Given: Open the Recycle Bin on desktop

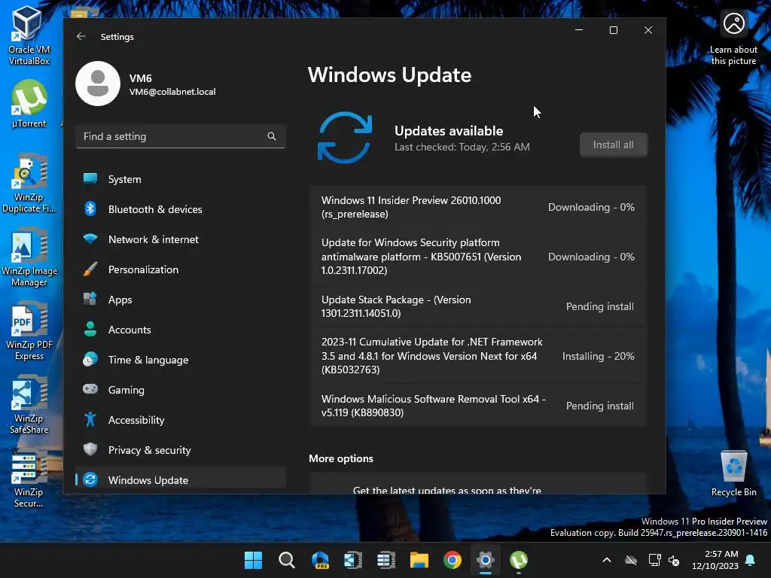Looking at the screenshot, I should pyautogui.click(x=733, y=473).
